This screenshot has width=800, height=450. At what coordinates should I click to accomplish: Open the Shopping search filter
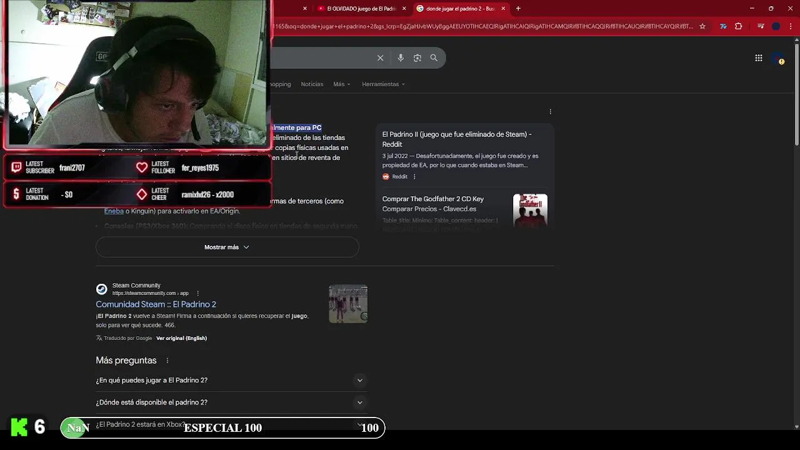(280, 84)
